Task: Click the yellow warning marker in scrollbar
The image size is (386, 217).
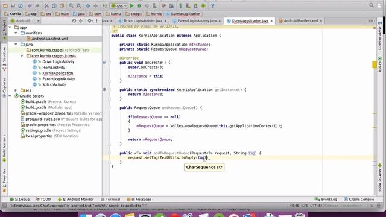Action: pyautogui.click(x=374, y=64)
